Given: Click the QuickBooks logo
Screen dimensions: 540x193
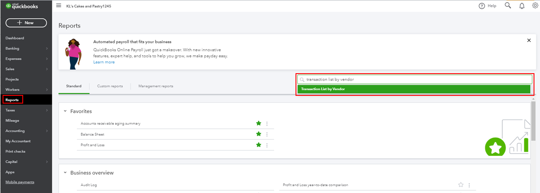Looking at the screenshot, I should (21, 6).
